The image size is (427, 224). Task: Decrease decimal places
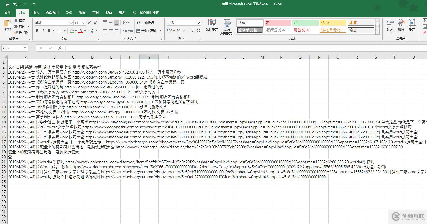point(199,31)
